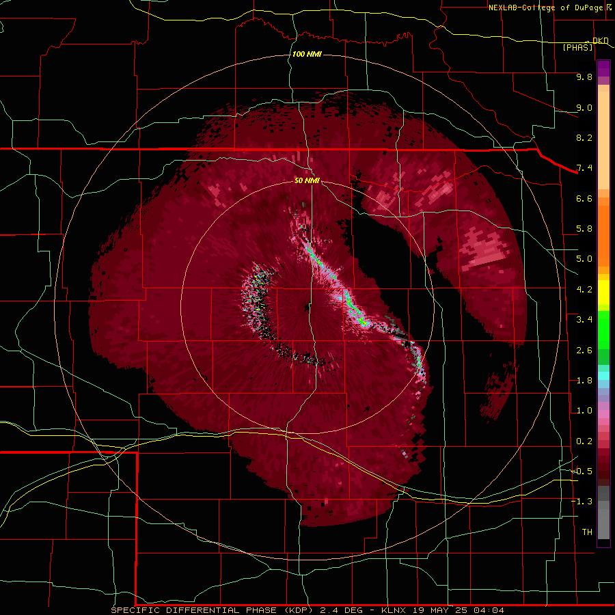Click the 1.8 scale value

(584, 381)
